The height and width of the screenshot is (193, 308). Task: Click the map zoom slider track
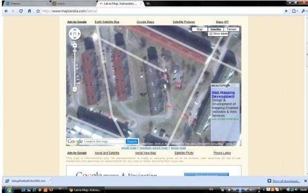(x=75, y=69)
